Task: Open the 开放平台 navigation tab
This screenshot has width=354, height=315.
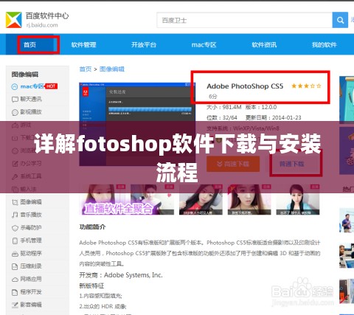Action: point(144,45)
